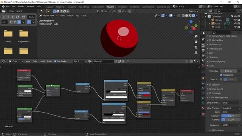Open the Scene properties tab icon
This screenshot has height=136, width=242.
coord(203,60)
